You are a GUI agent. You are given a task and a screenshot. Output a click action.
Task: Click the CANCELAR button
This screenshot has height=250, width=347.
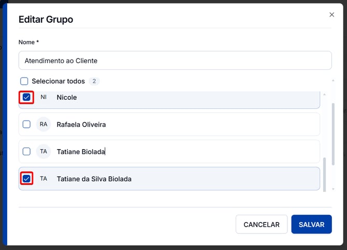262,224
